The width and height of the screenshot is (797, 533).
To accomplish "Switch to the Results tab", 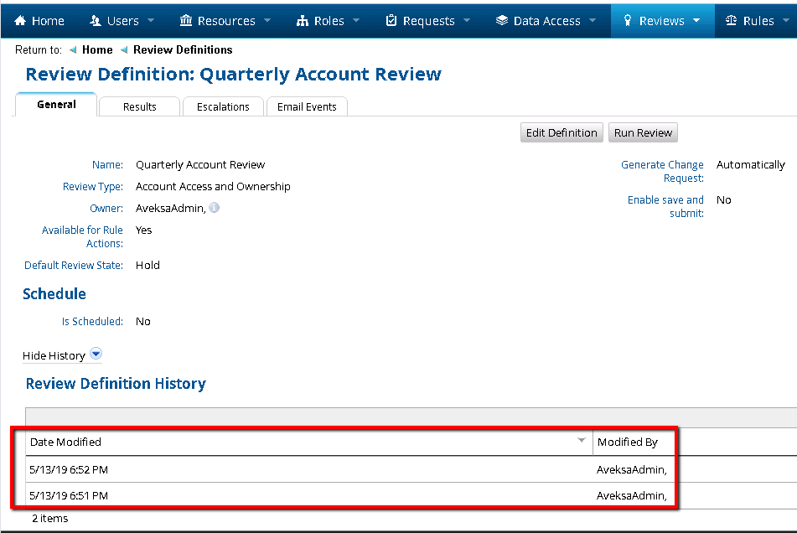I will click(x=139, y=106).
